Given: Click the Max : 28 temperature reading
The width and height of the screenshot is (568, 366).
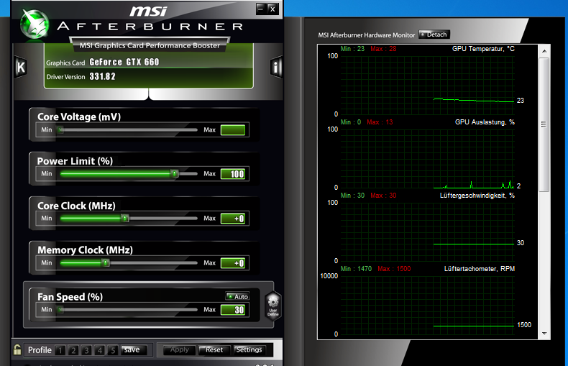Looking at the screenshot, I should pos(383,49).
